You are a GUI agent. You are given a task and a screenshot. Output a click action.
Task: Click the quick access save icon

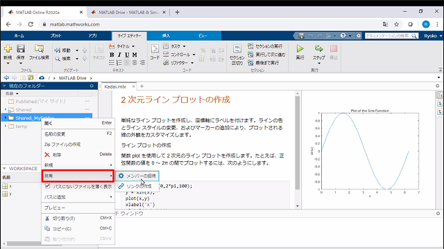(301, 36)
